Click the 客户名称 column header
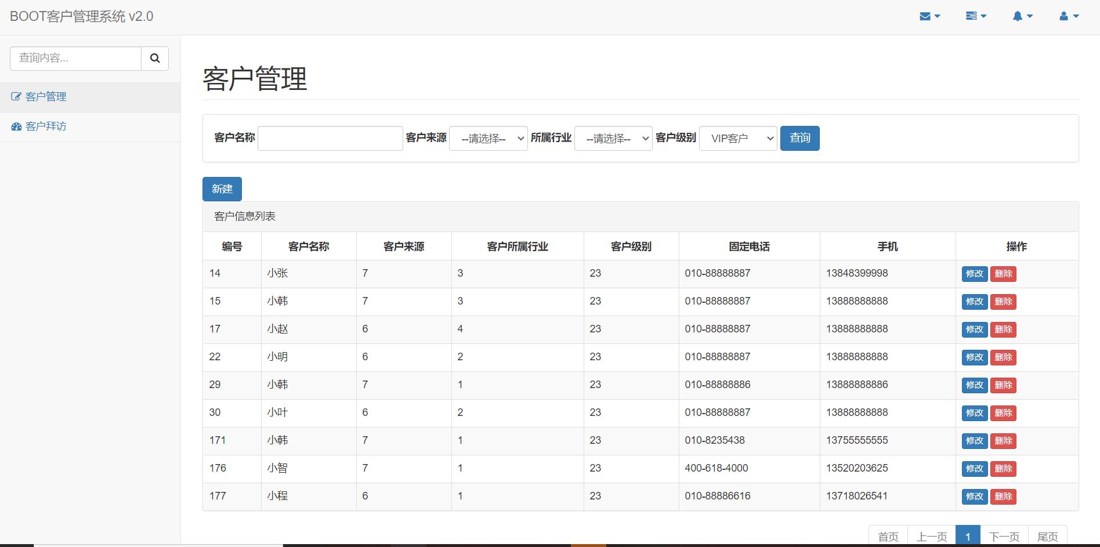This screenshot has width=1100, height=547. tap(309, 247)
